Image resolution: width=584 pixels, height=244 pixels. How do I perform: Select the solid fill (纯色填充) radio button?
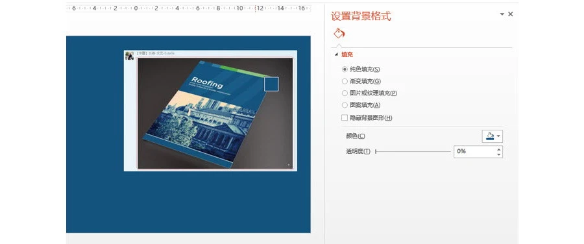click(345, 69)
